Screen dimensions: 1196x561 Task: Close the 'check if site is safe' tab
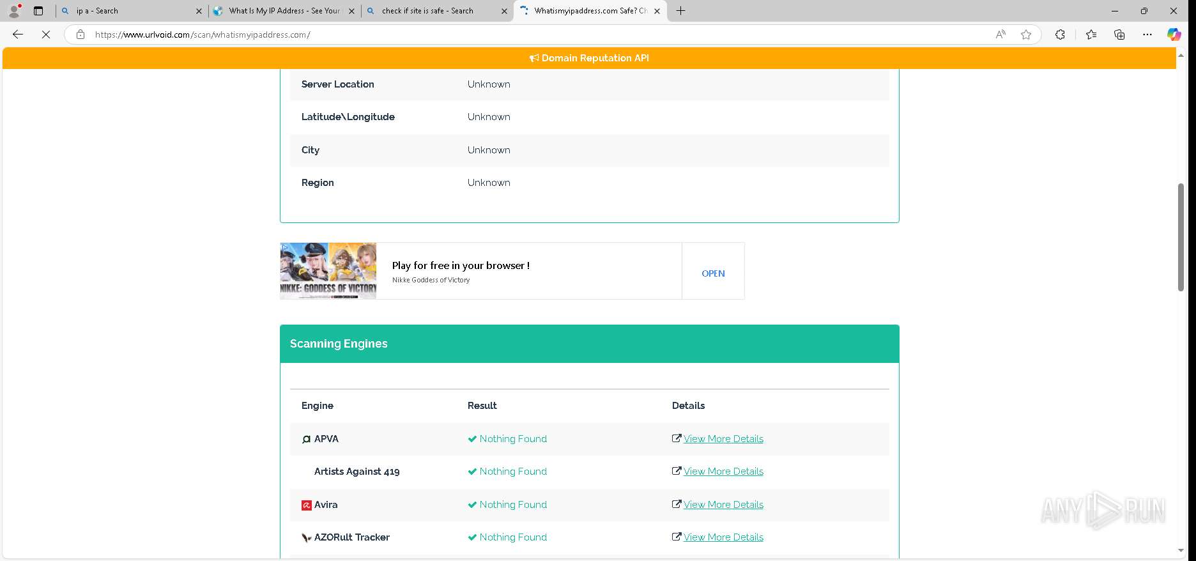(x=504, y=11)
